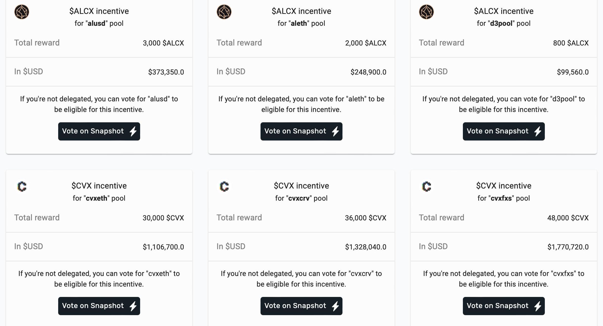
Task: Select the 3,000 $ALCX total reward value
Action: 163,43
